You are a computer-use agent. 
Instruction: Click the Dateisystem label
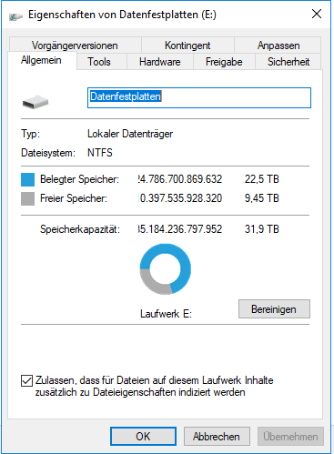(x=48, y=153)
